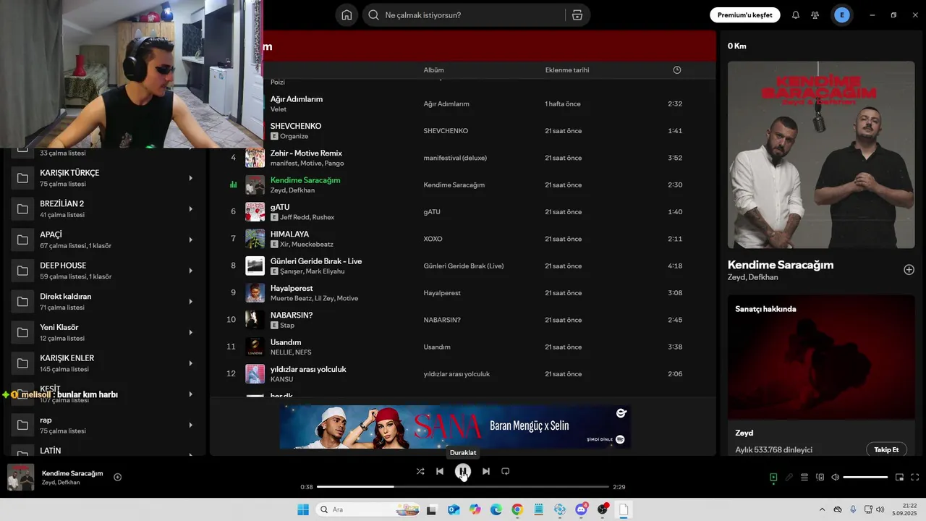Viewport: 926px width, 521px height.
Task: Click the duration clock column header
Action: coord(677,70)
